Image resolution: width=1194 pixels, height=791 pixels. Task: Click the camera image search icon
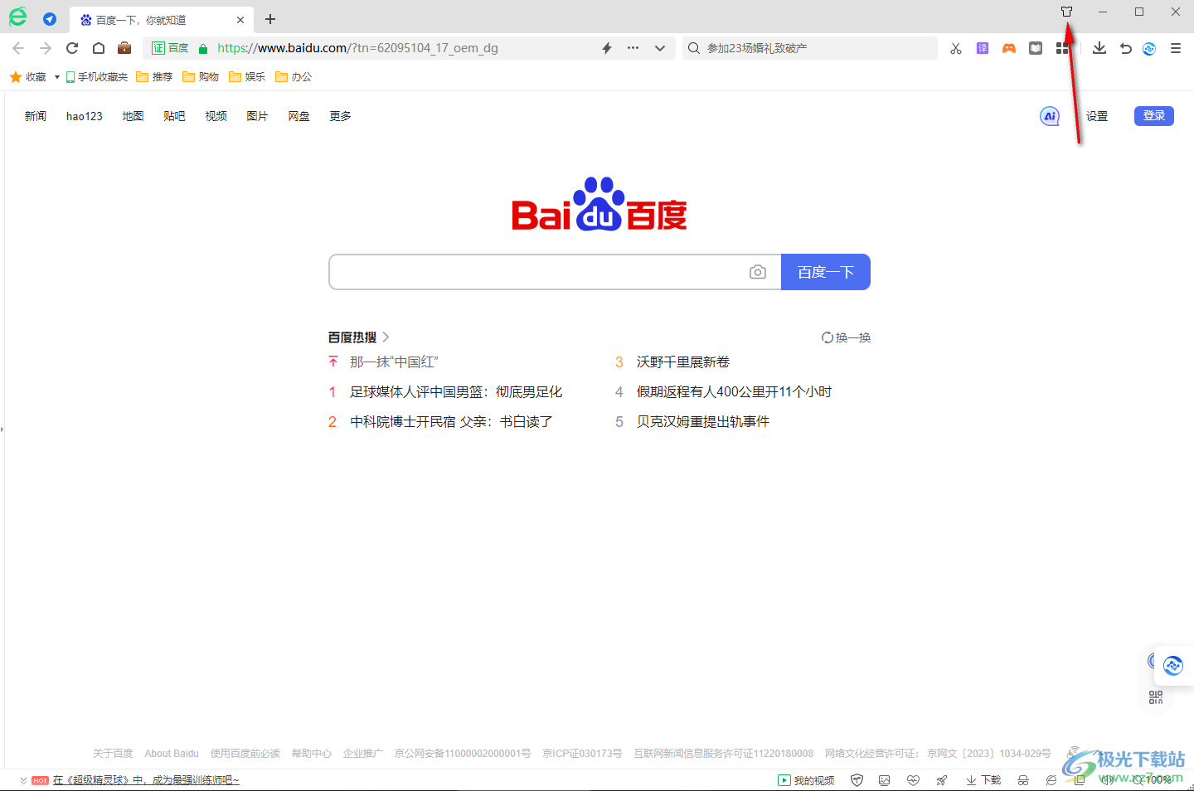tap(758, 272)
